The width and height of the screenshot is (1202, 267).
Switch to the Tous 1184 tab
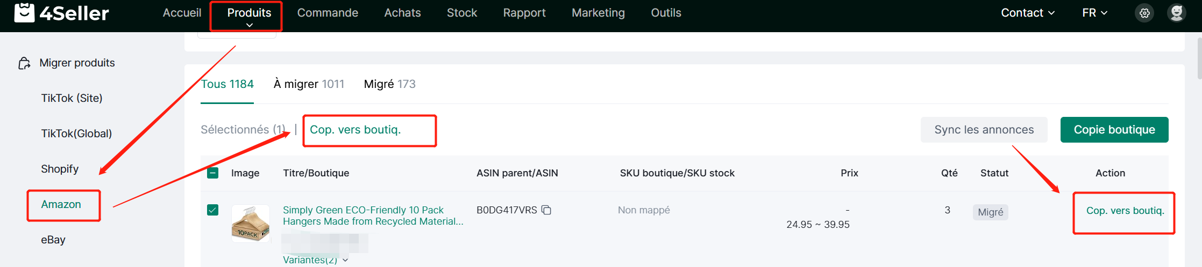tap(227, 84)
